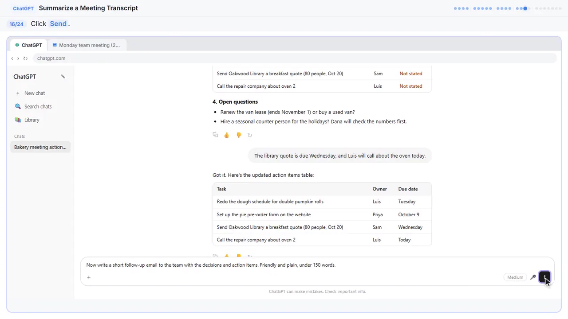The image size is (568, 319).
Task: Click the plus attach icon in composer
Action: (89, 277)
